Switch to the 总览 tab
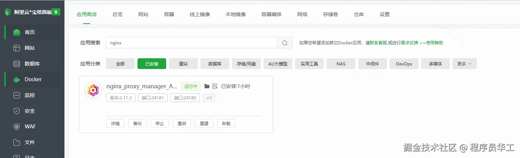The height and width of the screenshot is (158, 520). click(x=117, y=14)
